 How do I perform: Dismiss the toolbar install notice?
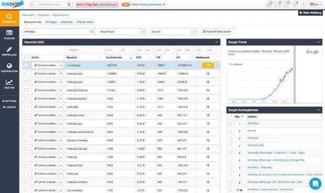[164, 4]
